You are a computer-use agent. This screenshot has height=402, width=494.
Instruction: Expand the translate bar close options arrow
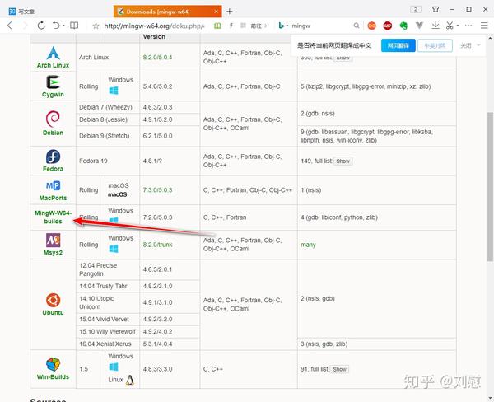478,45
